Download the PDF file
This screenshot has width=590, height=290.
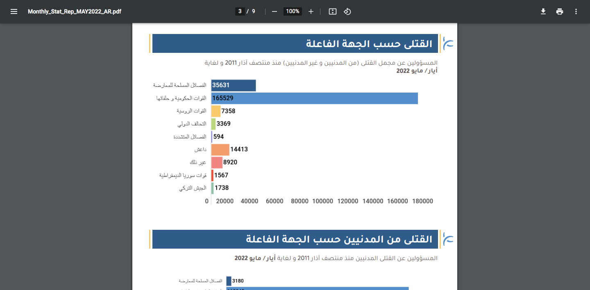pos(543,11)
